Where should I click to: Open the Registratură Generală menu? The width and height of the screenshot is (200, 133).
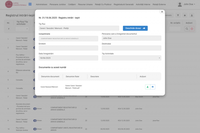click(x=123, y=5)
